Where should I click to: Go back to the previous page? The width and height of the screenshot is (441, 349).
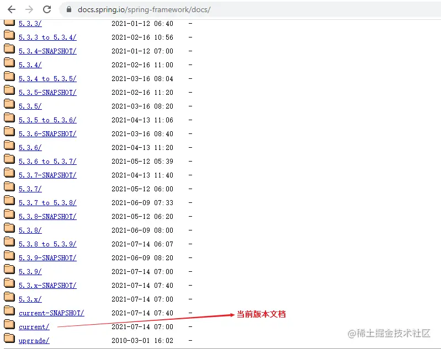click(12, 9)
